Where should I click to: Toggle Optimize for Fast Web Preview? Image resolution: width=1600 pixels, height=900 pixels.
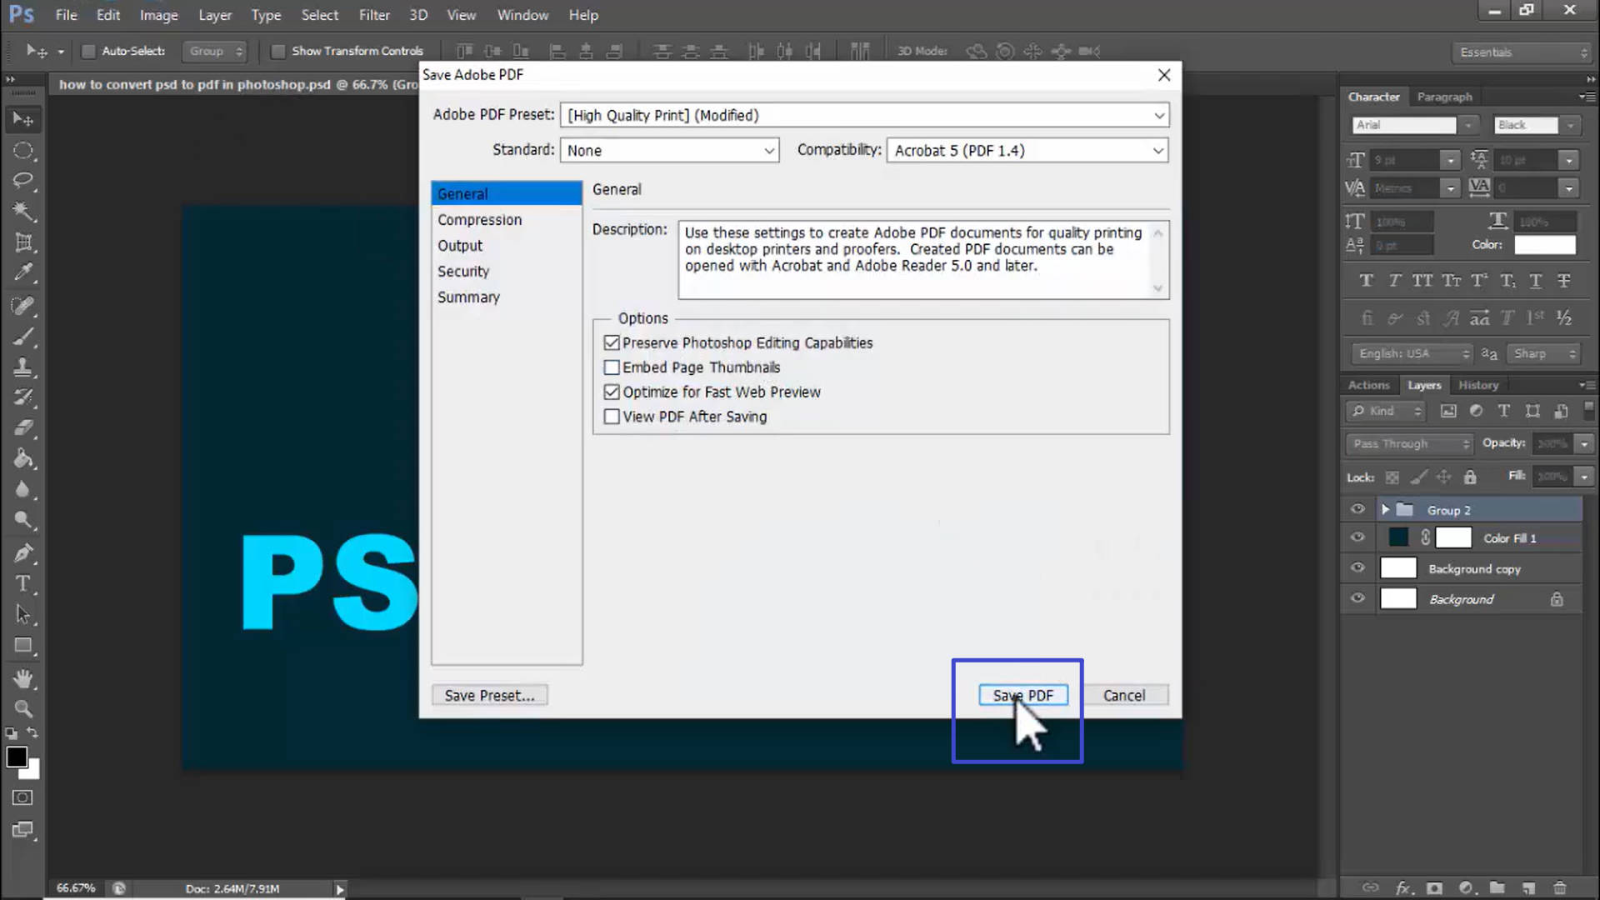pos(612,392)
